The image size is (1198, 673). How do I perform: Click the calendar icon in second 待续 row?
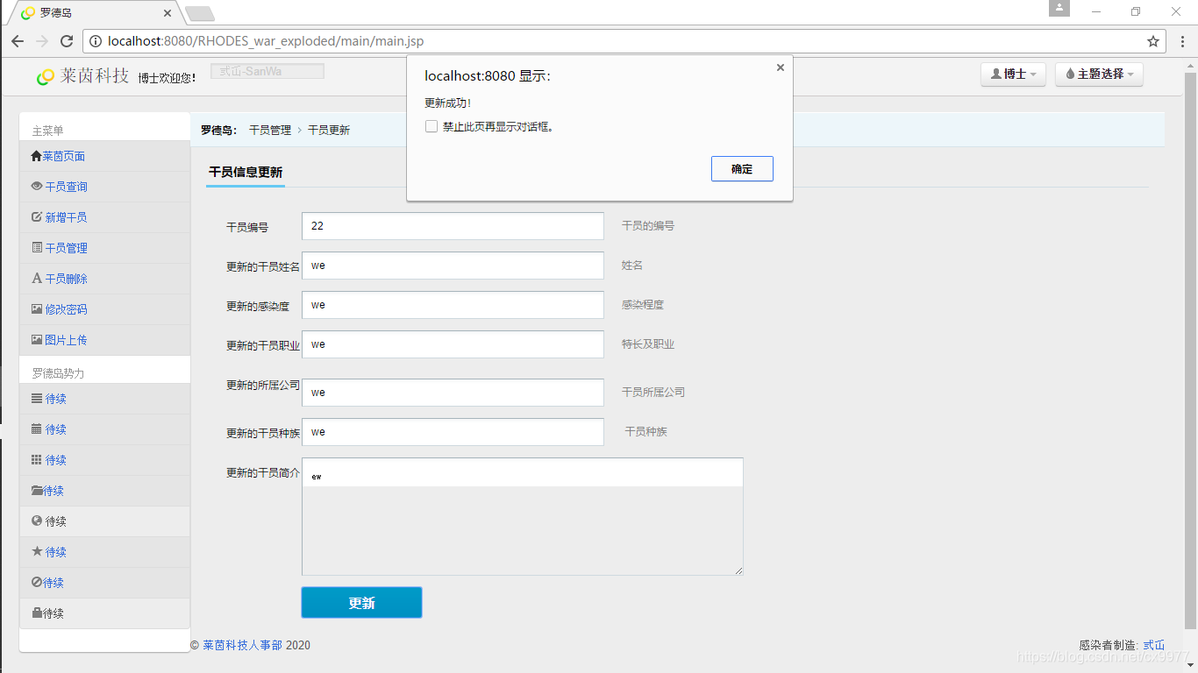coord(37,429)
